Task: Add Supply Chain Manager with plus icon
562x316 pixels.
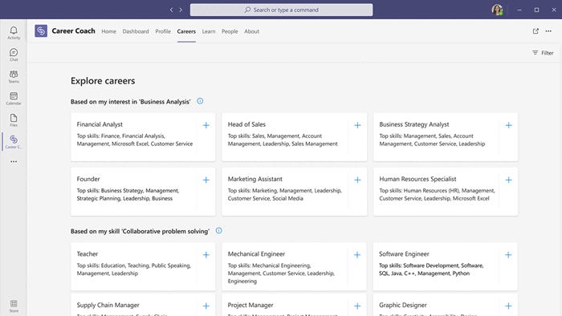Action: pyautogui.click(x=206, y=306)
